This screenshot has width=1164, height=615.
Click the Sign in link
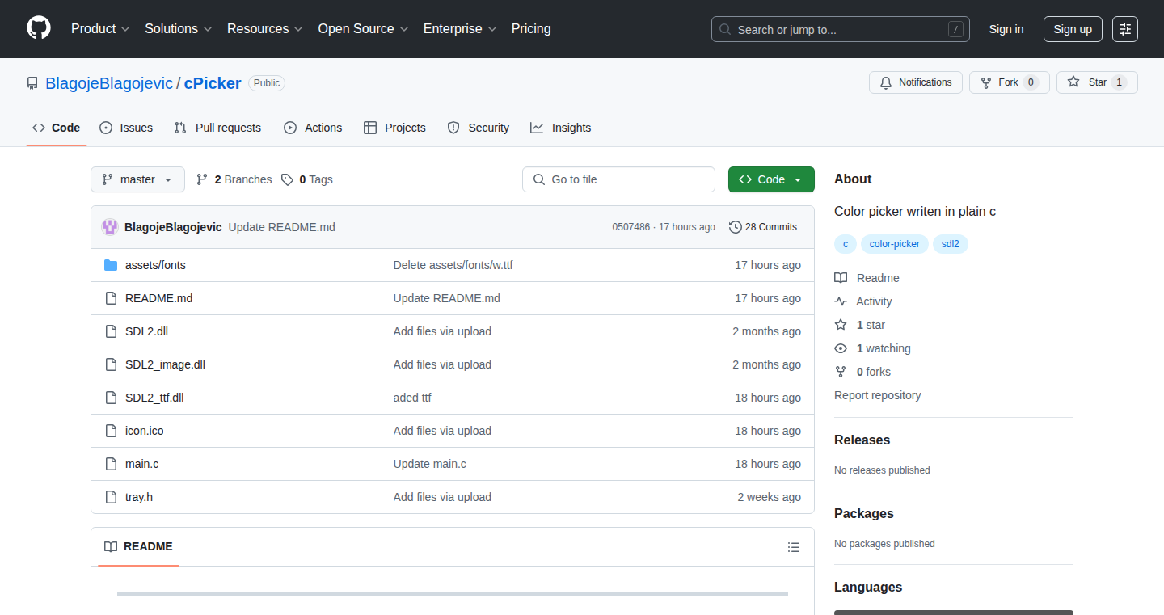click(1006, 29)
